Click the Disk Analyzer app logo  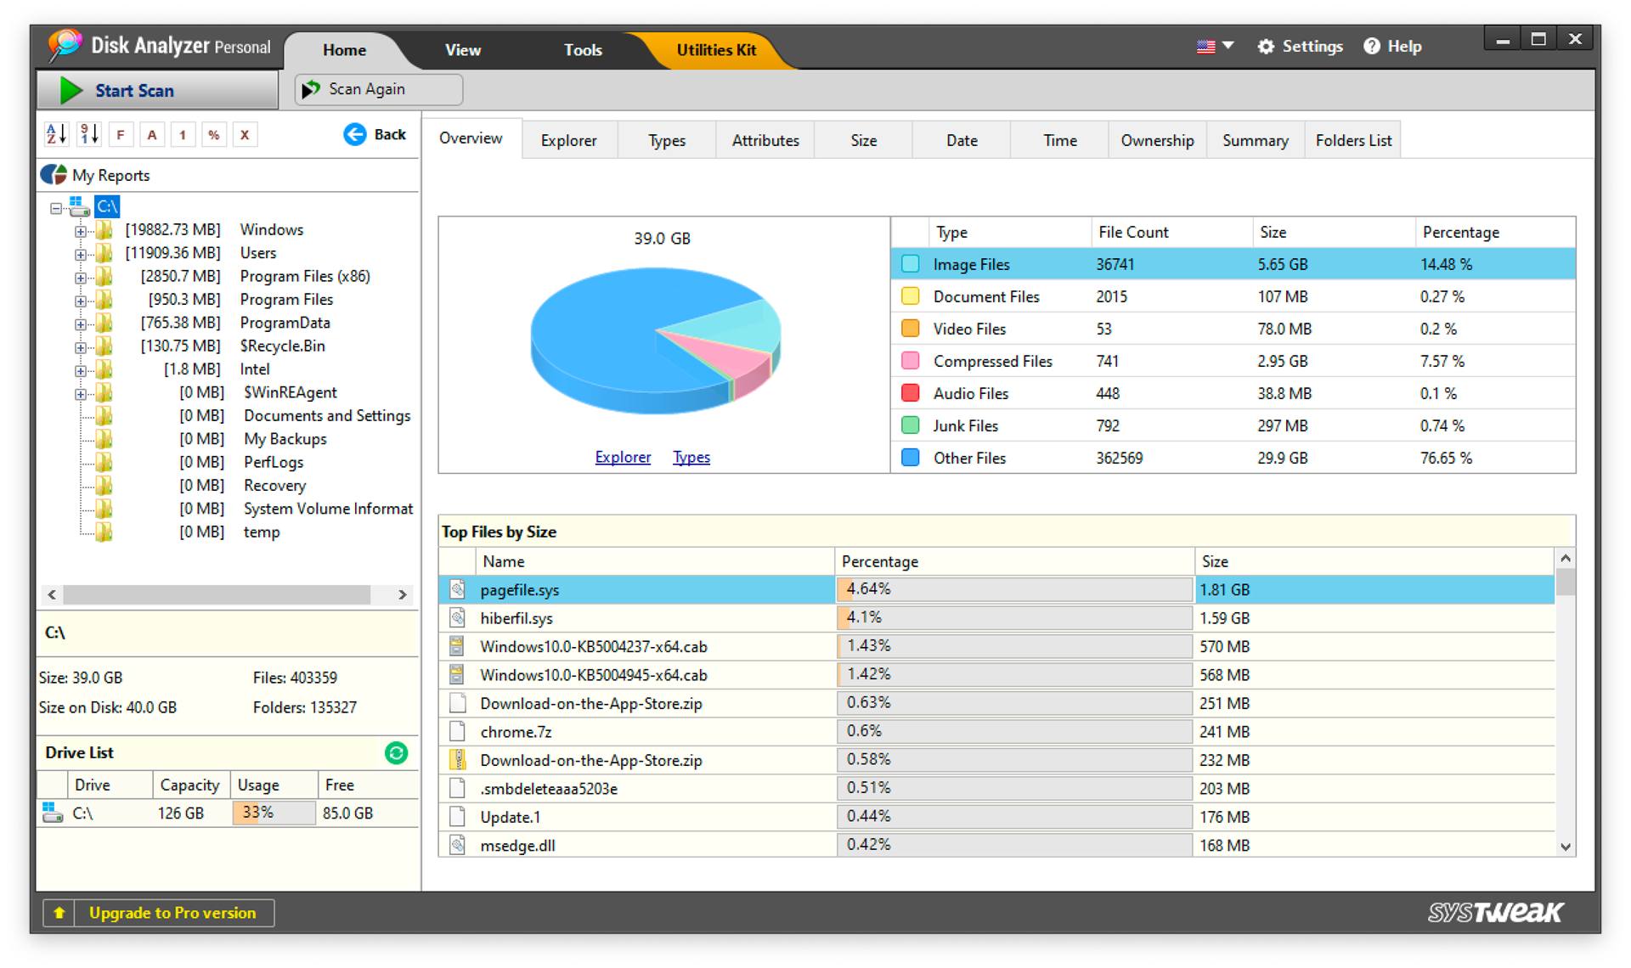coord(65,46)
